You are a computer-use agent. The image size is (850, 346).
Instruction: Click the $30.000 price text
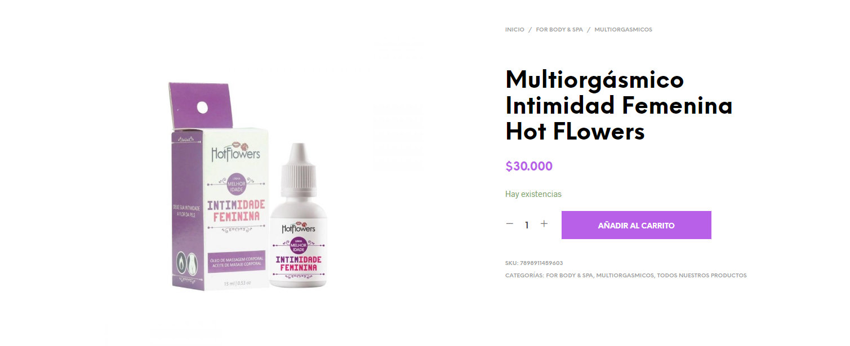click(x=529, y=167)
